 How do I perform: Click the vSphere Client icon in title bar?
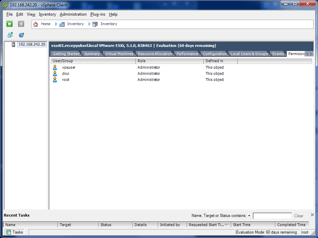5,5
